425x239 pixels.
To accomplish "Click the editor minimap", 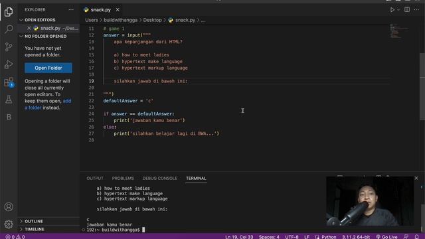I will [398, 31].
